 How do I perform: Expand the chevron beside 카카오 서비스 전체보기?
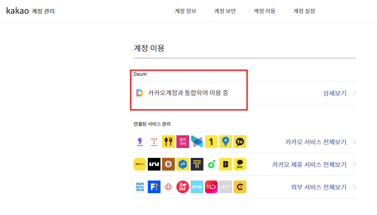(354, 142)
